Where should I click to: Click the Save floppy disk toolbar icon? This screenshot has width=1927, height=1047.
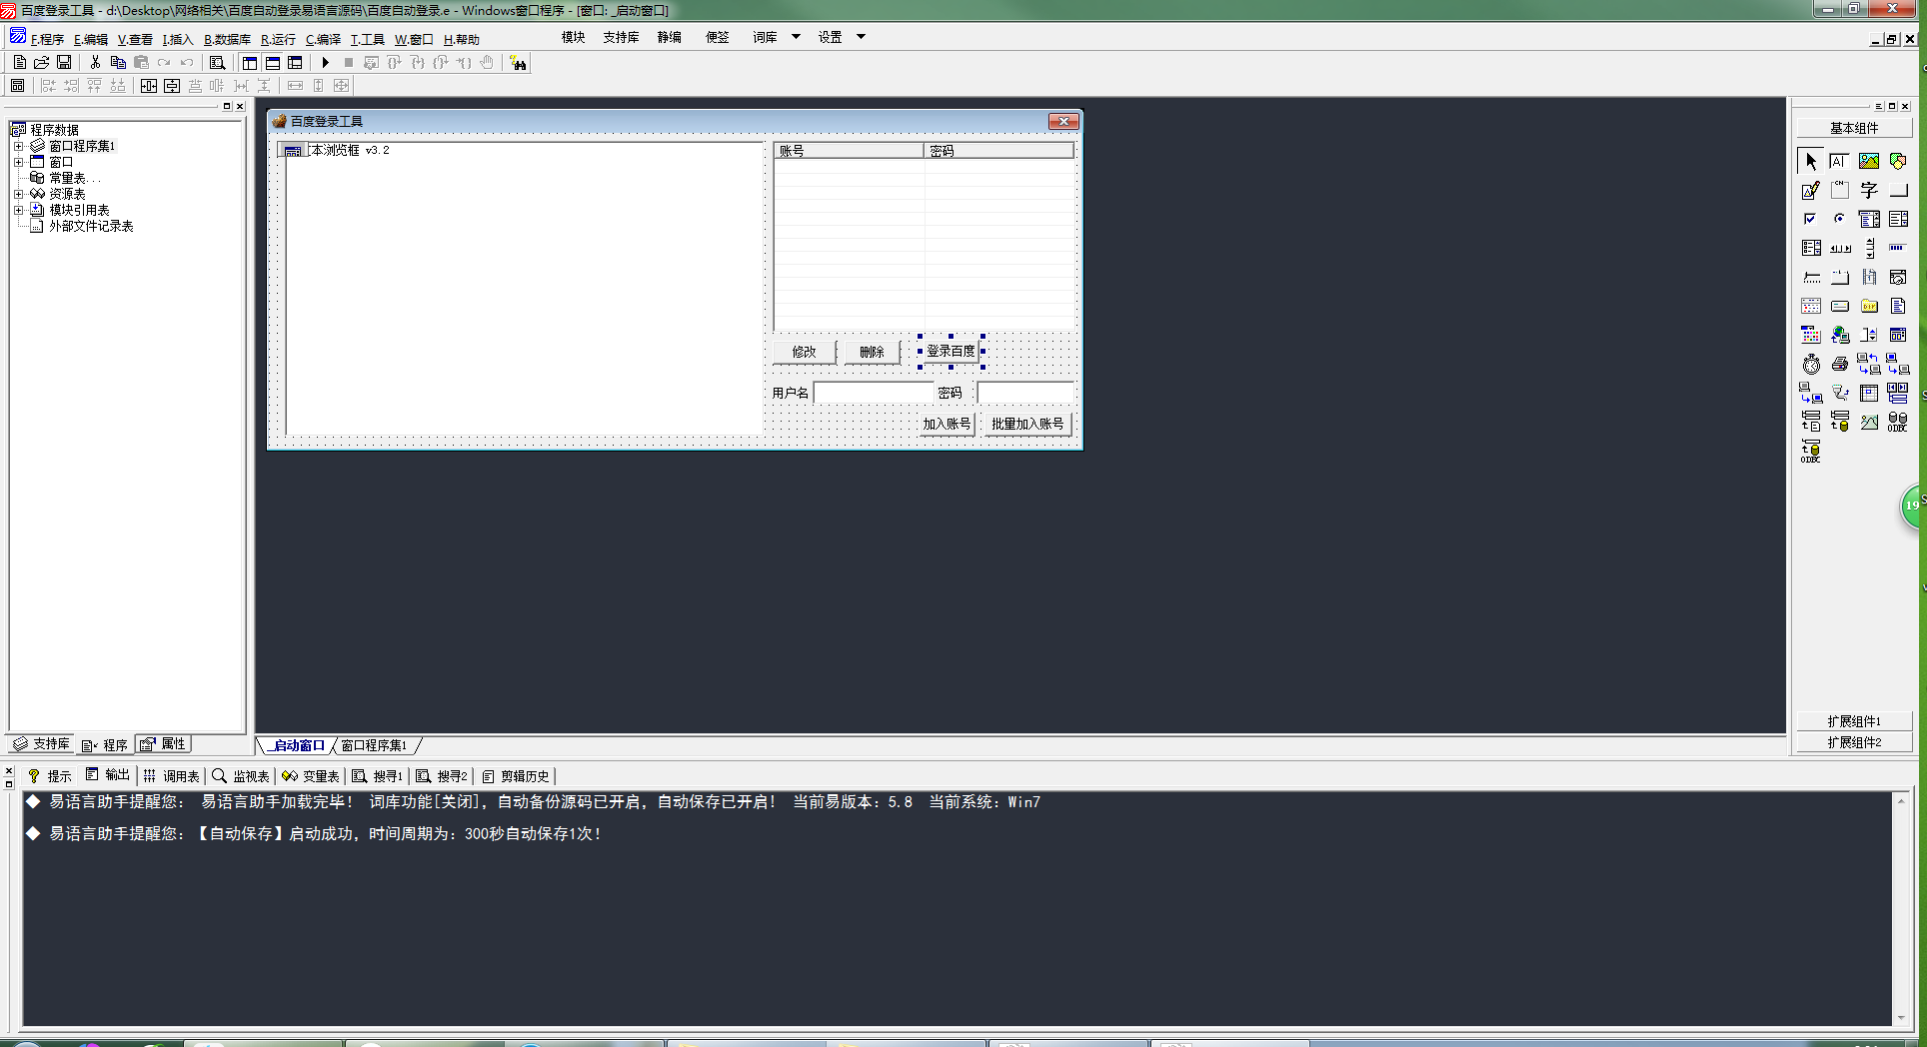coord(64,63)
